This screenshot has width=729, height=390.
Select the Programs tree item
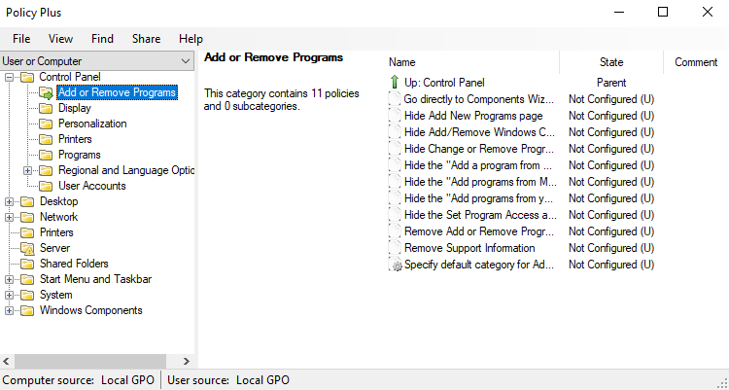80,155
